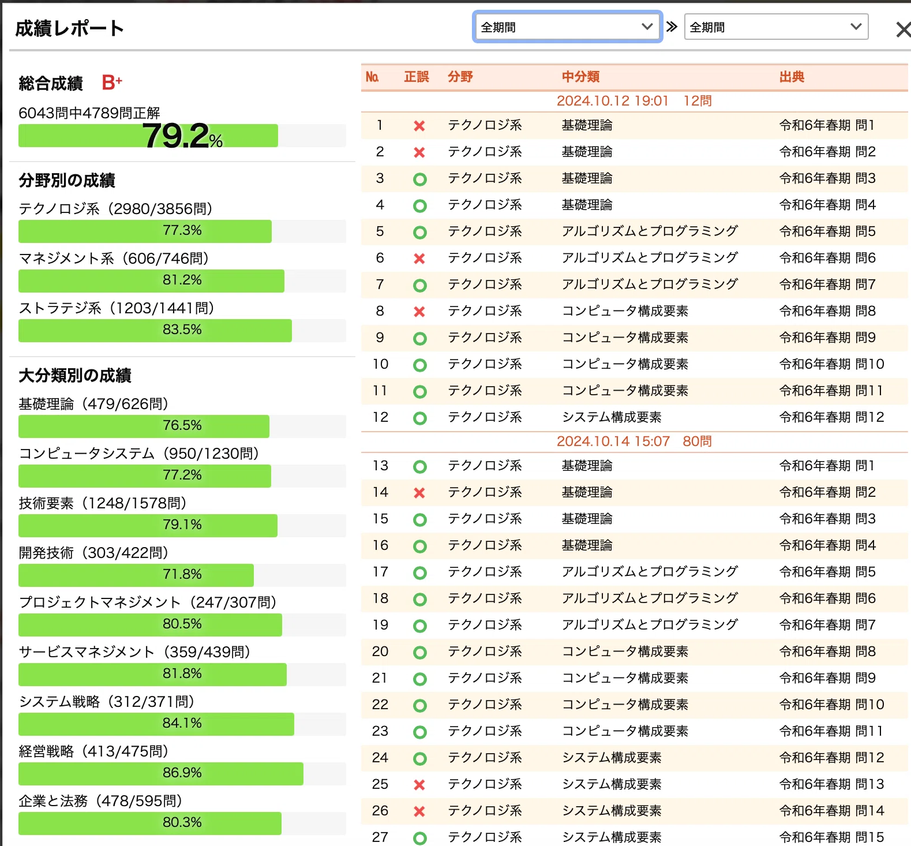Click the green circle mark in row 3

tap(420, 179)
